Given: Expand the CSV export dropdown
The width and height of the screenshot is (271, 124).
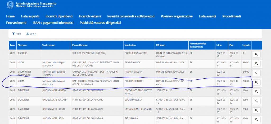Looking at the screenshot, I should click(31, 34).
